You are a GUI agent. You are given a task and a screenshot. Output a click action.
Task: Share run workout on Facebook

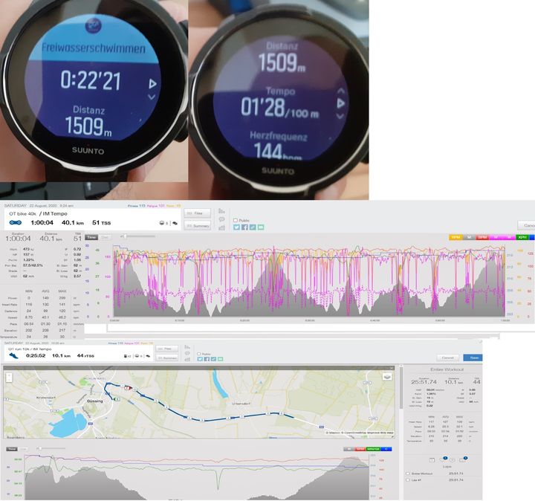pyautogui.click(x=207, y=359)
